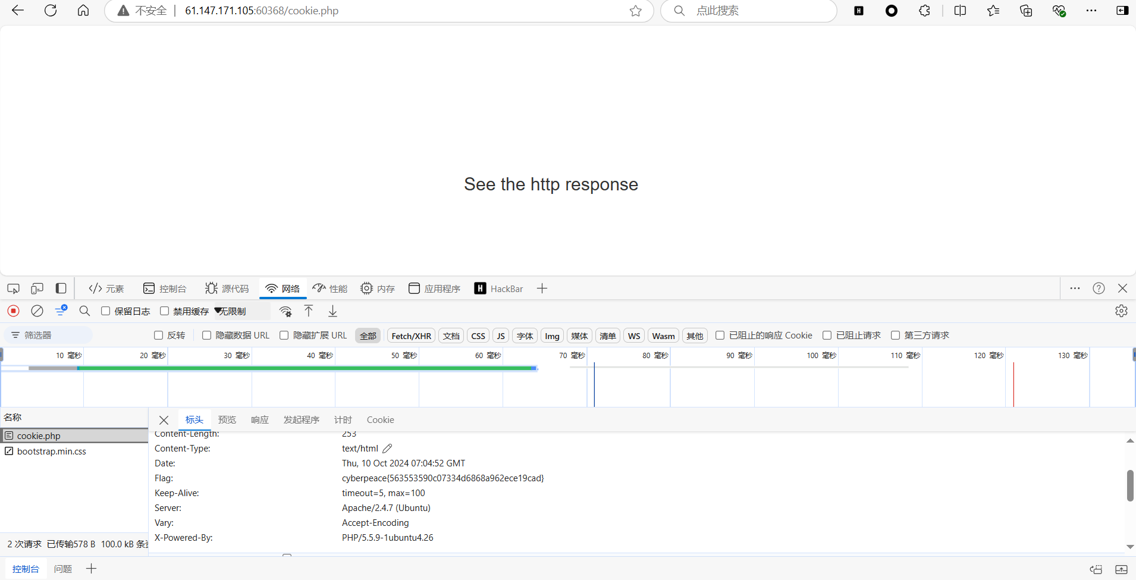1136x580 pixels.
Task: Click the headers pane scrollbar thumb
Action: coord(1130,485)
